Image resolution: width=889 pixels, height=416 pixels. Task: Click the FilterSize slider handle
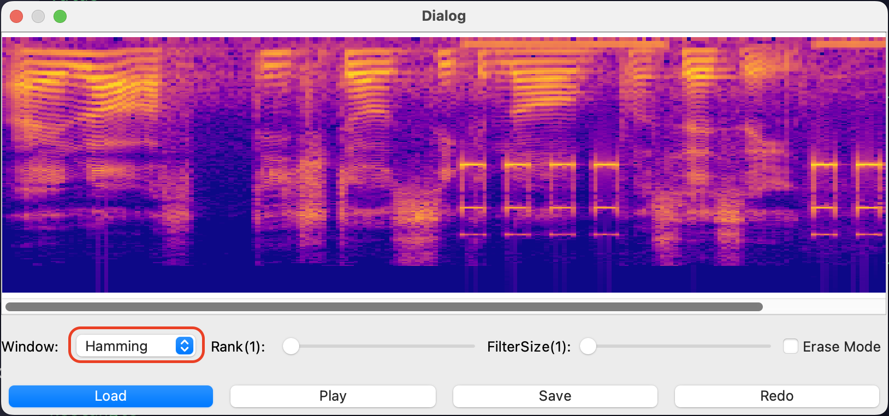(x=588, y=346)
